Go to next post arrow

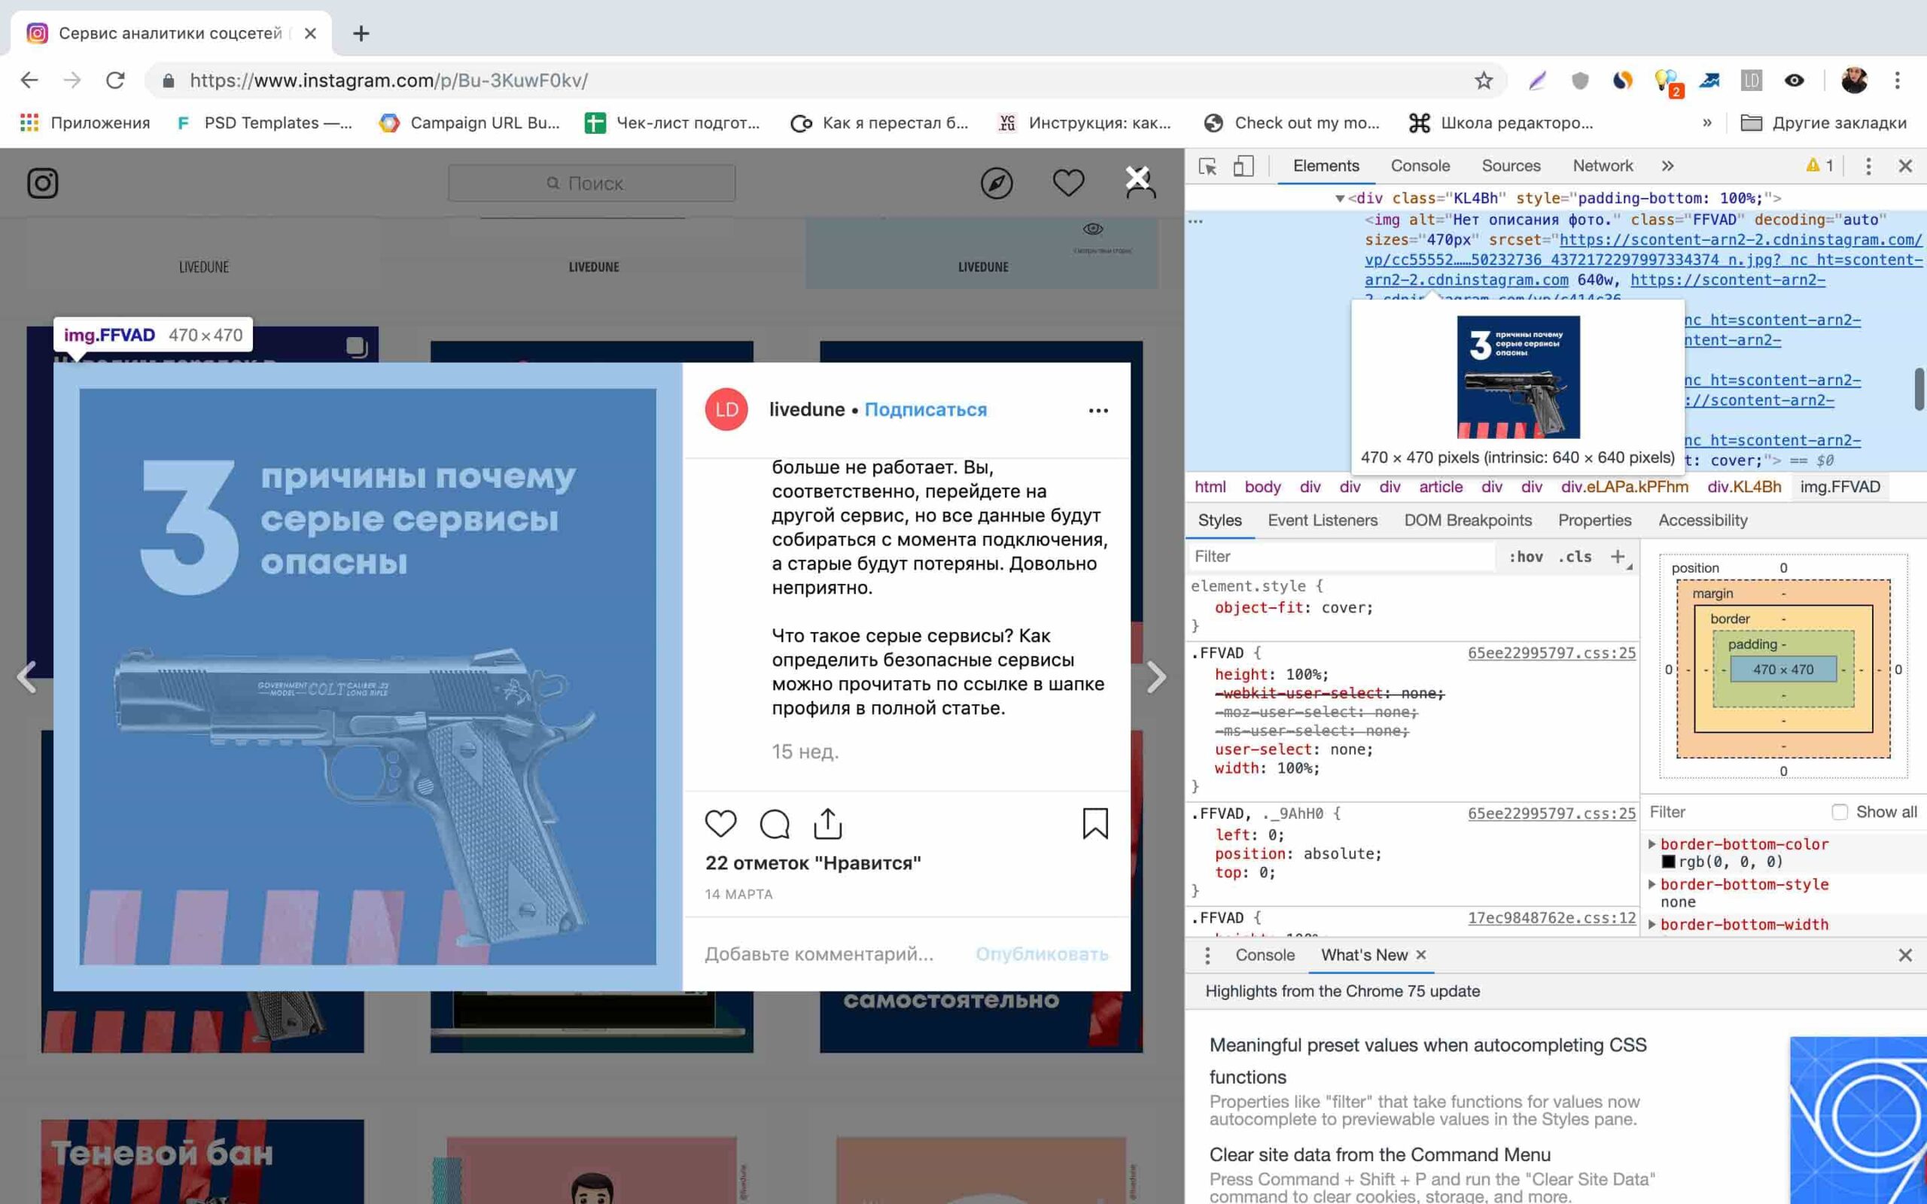coord(1156,678)
